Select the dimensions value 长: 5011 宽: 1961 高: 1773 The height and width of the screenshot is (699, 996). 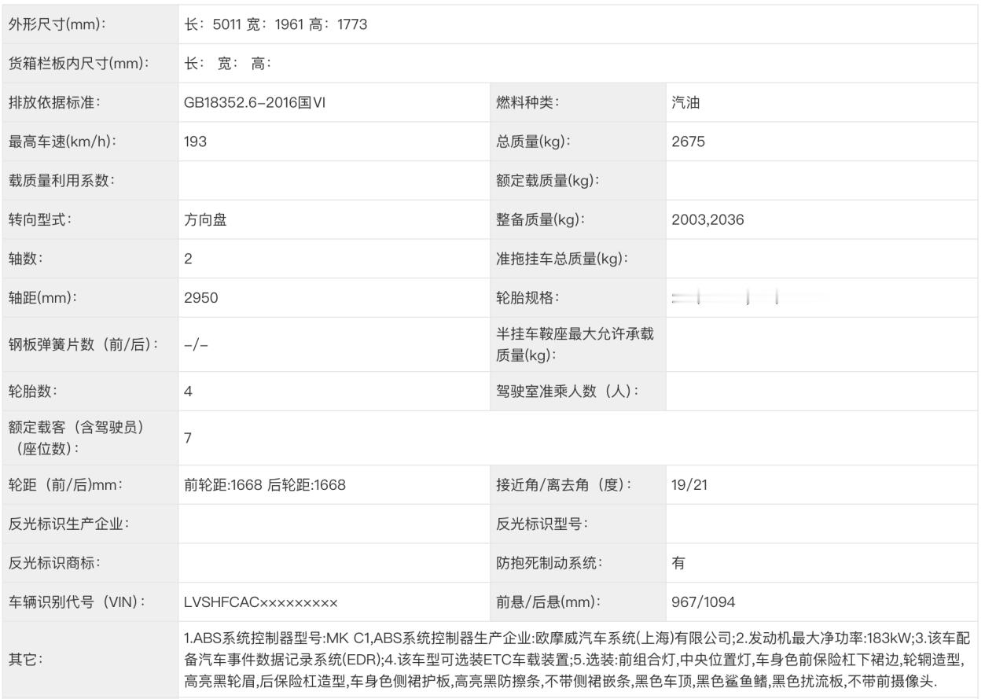click(276, 24)
